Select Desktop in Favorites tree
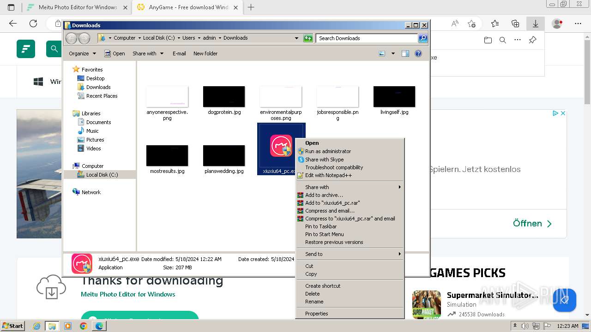 95,78
